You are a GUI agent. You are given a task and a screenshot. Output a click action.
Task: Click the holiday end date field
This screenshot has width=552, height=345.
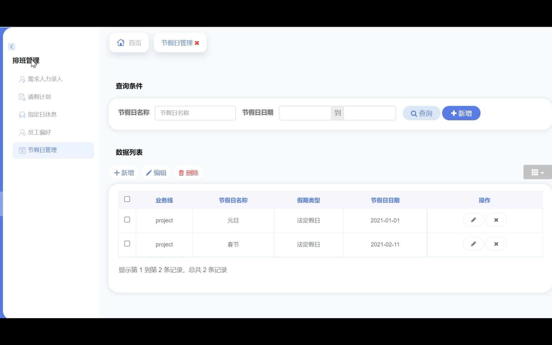tap(370, 113)
